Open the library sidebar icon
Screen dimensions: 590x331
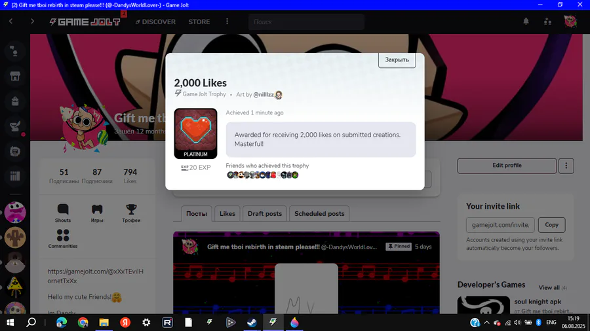click(x=15, y=176)
